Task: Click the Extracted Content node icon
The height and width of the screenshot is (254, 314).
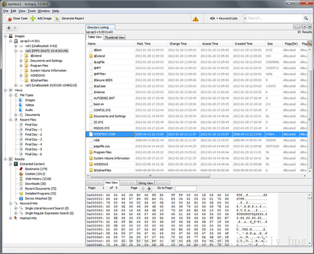Action: 16,164
